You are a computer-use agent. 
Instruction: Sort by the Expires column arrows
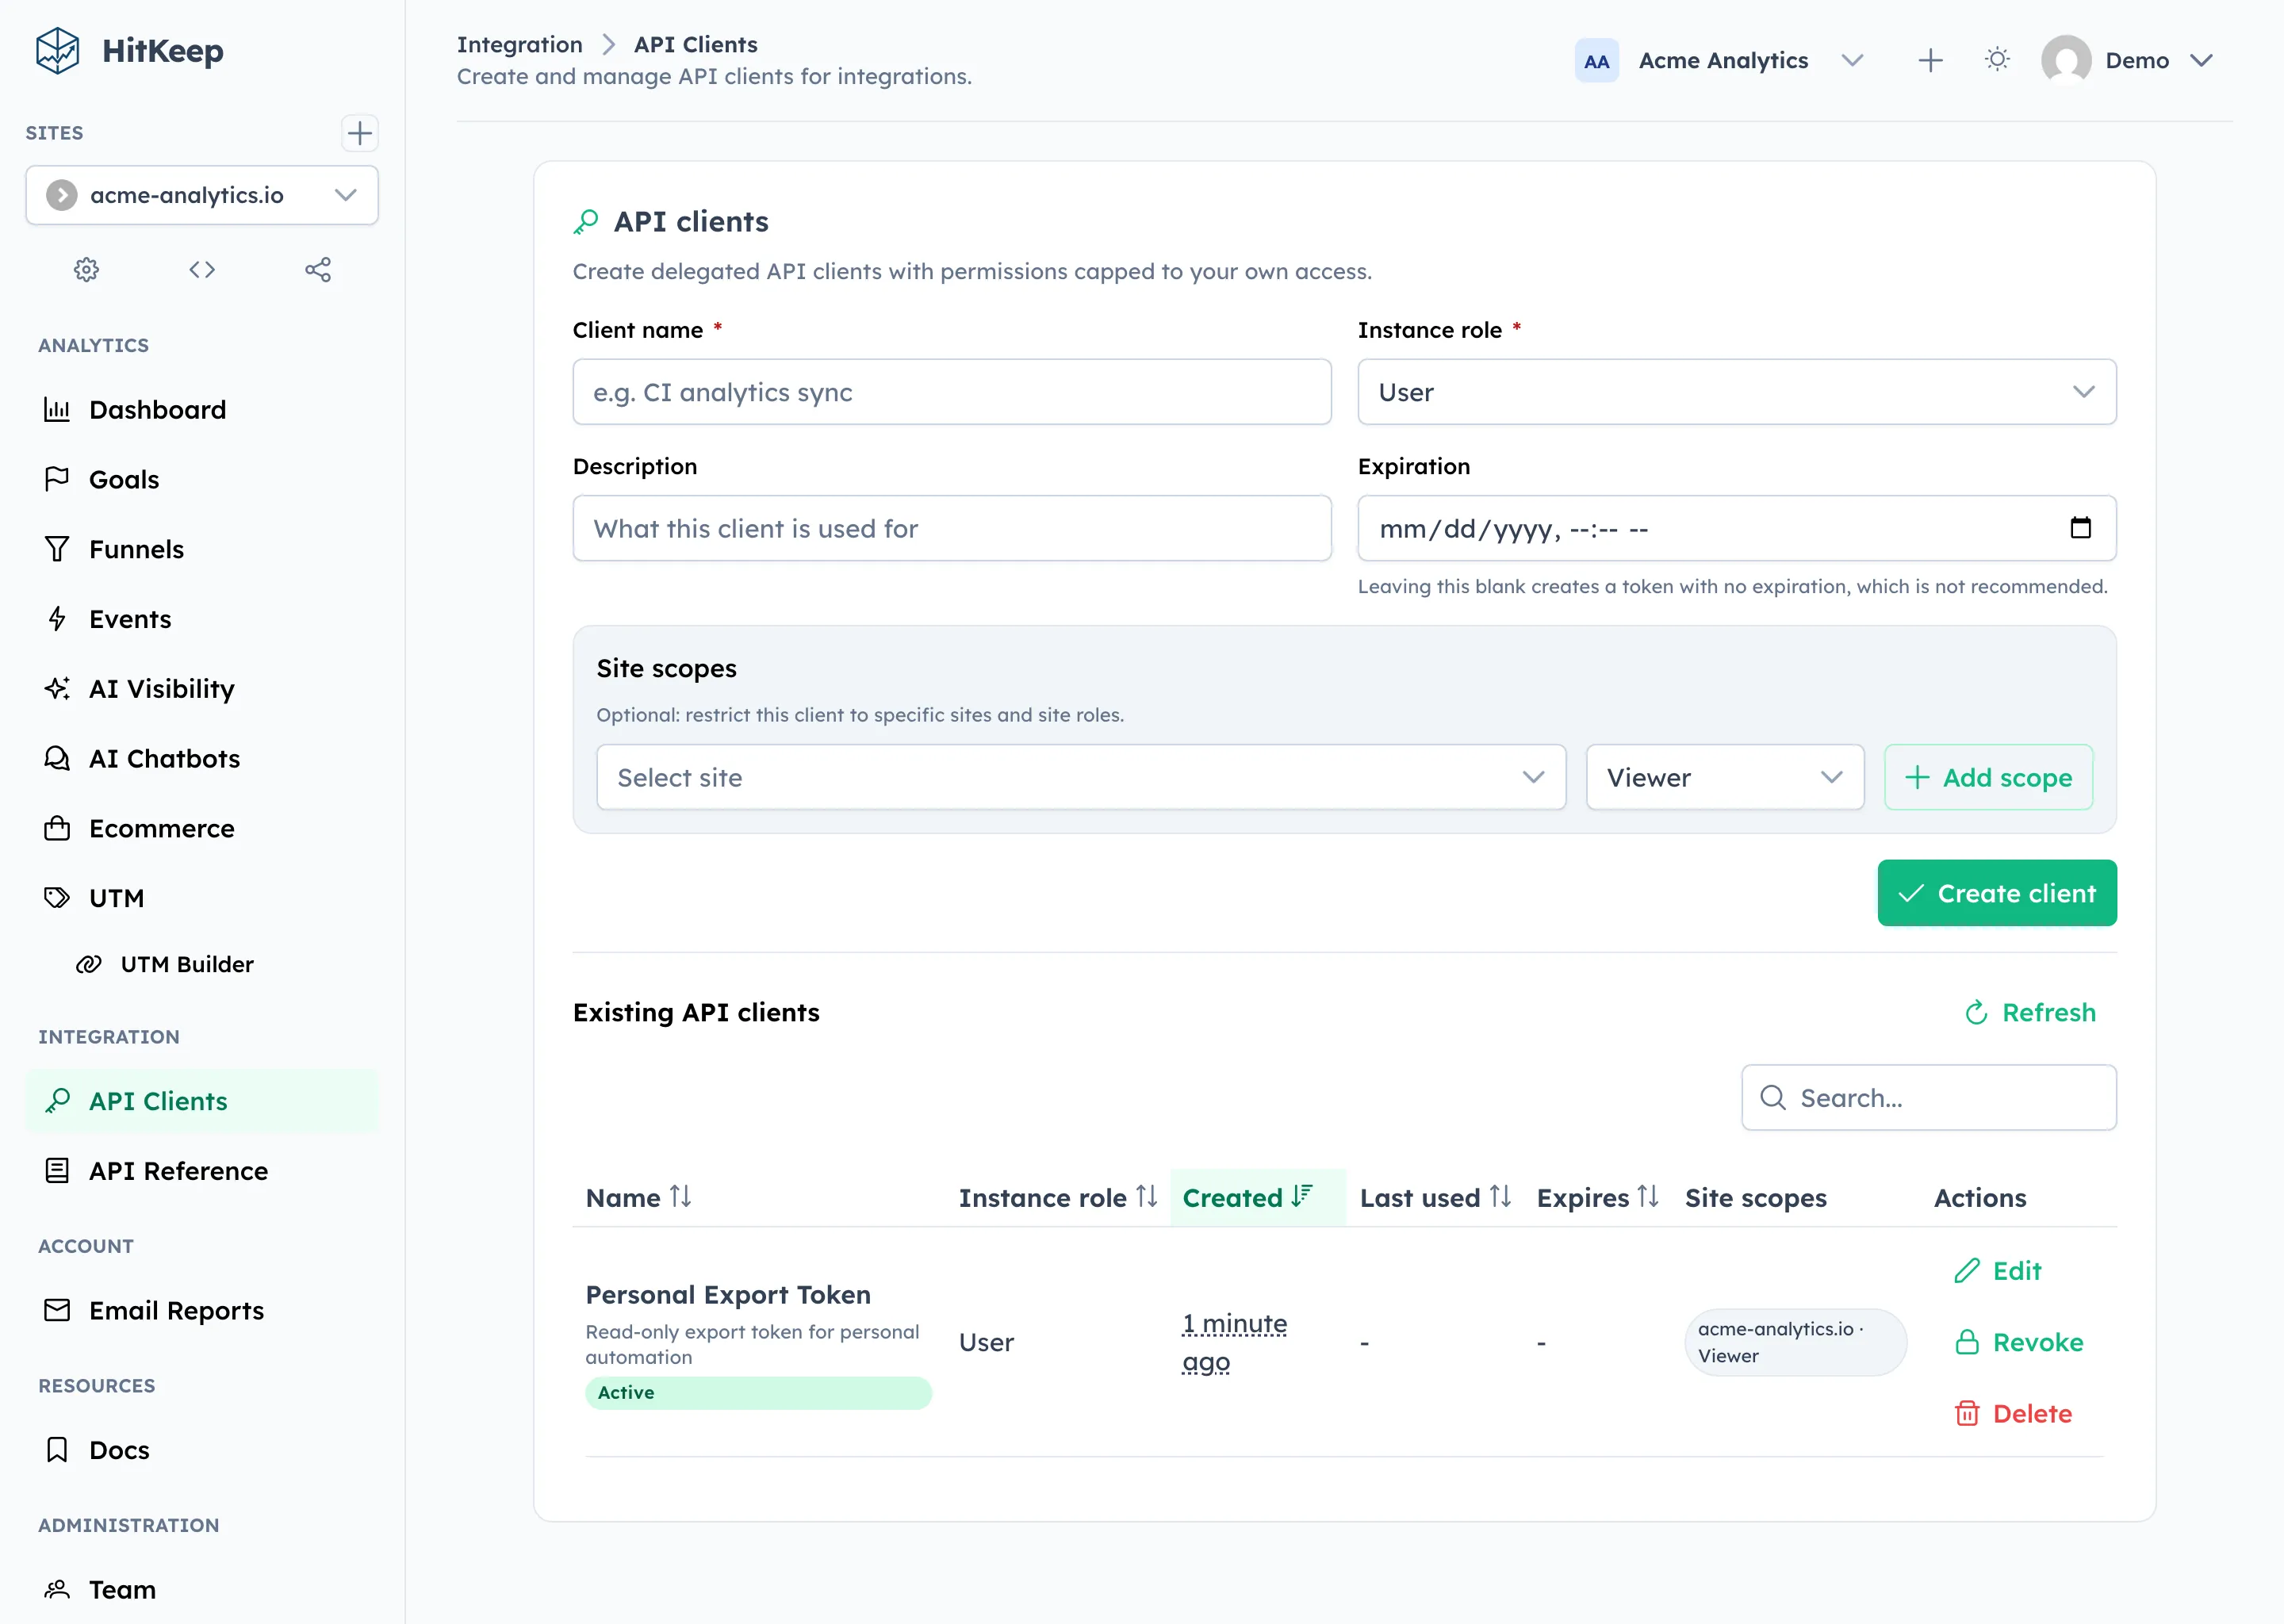[1648, 1196]
